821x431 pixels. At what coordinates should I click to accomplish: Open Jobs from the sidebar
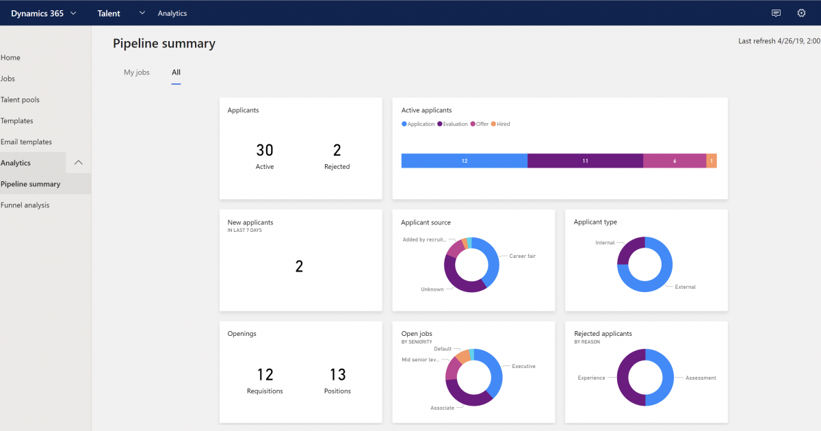(8, 79)
